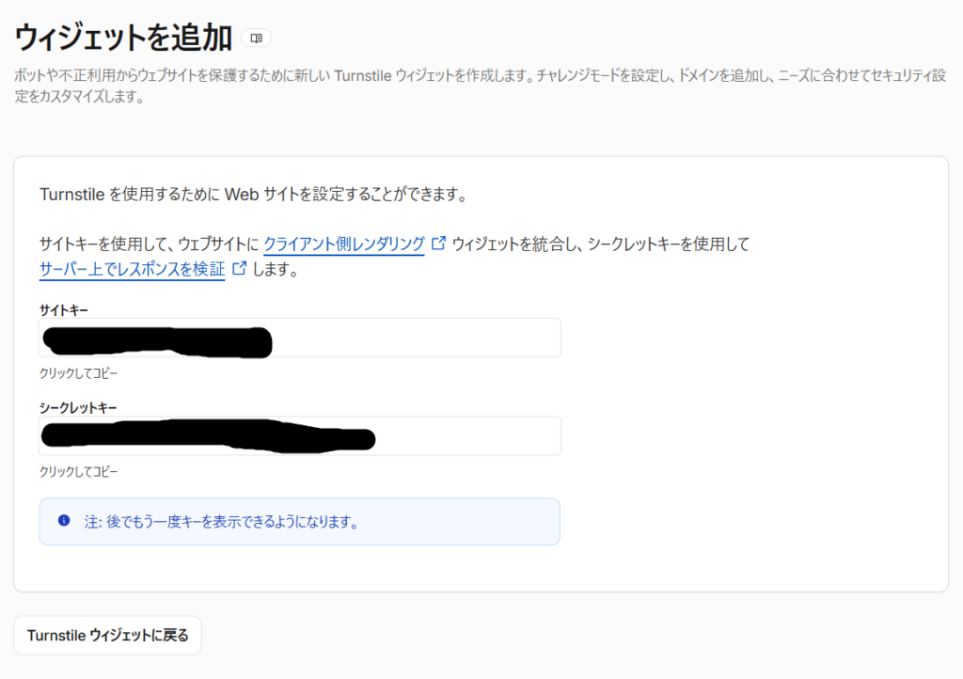Open the クライアント側レンダリング link
The height and width of the screenshot is (679, 963).
pos(344,244)
